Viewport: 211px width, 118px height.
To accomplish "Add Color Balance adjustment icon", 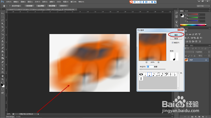I will [188, 38].
